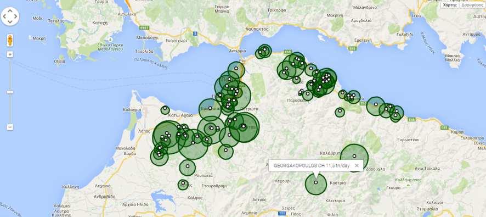Close the GEORGAKOPOULOS info window
Viewport: 486px width, 217px height.
[x=357, y=165]
